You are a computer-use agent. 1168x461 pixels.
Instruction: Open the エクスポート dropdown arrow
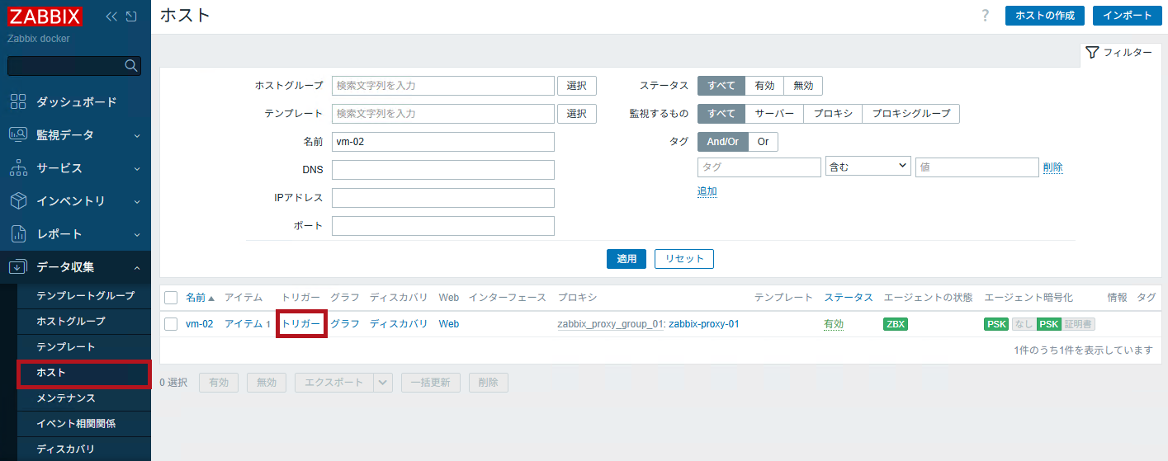pos(383,383)
